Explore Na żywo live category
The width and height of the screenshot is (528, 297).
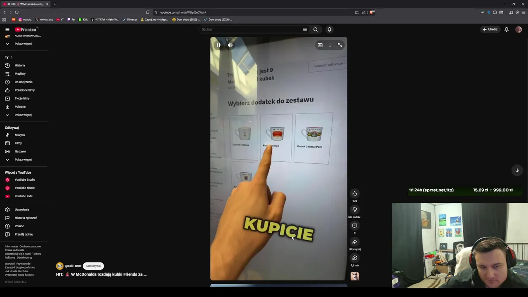[20, 151]
